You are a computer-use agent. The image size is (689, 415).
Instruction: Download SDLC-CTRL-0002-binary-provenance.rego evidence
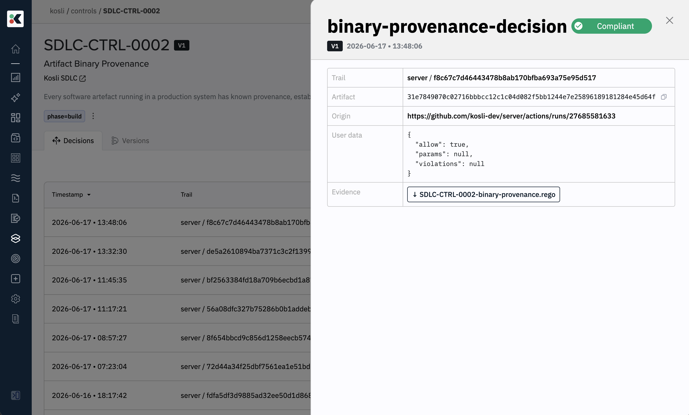[x=484, y=194]
